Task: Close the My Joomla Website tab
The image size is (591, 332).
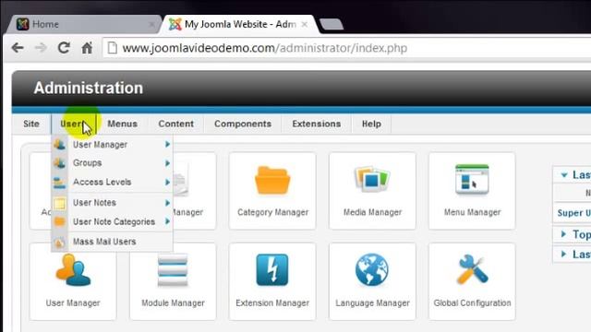Action: pyautogui.click(x=304, y=25)
